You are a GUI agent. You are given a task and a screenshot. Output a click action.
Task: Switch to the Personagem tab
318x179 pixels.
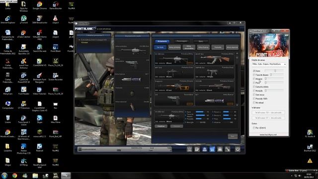(181, 41)
